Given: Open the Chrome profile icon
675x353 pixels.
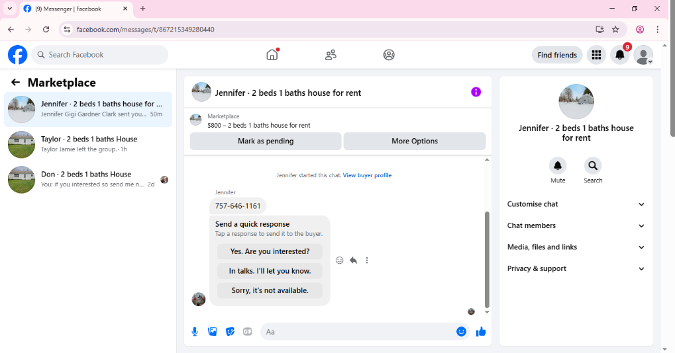Looking at the screenshot, I should coord(640,29).
